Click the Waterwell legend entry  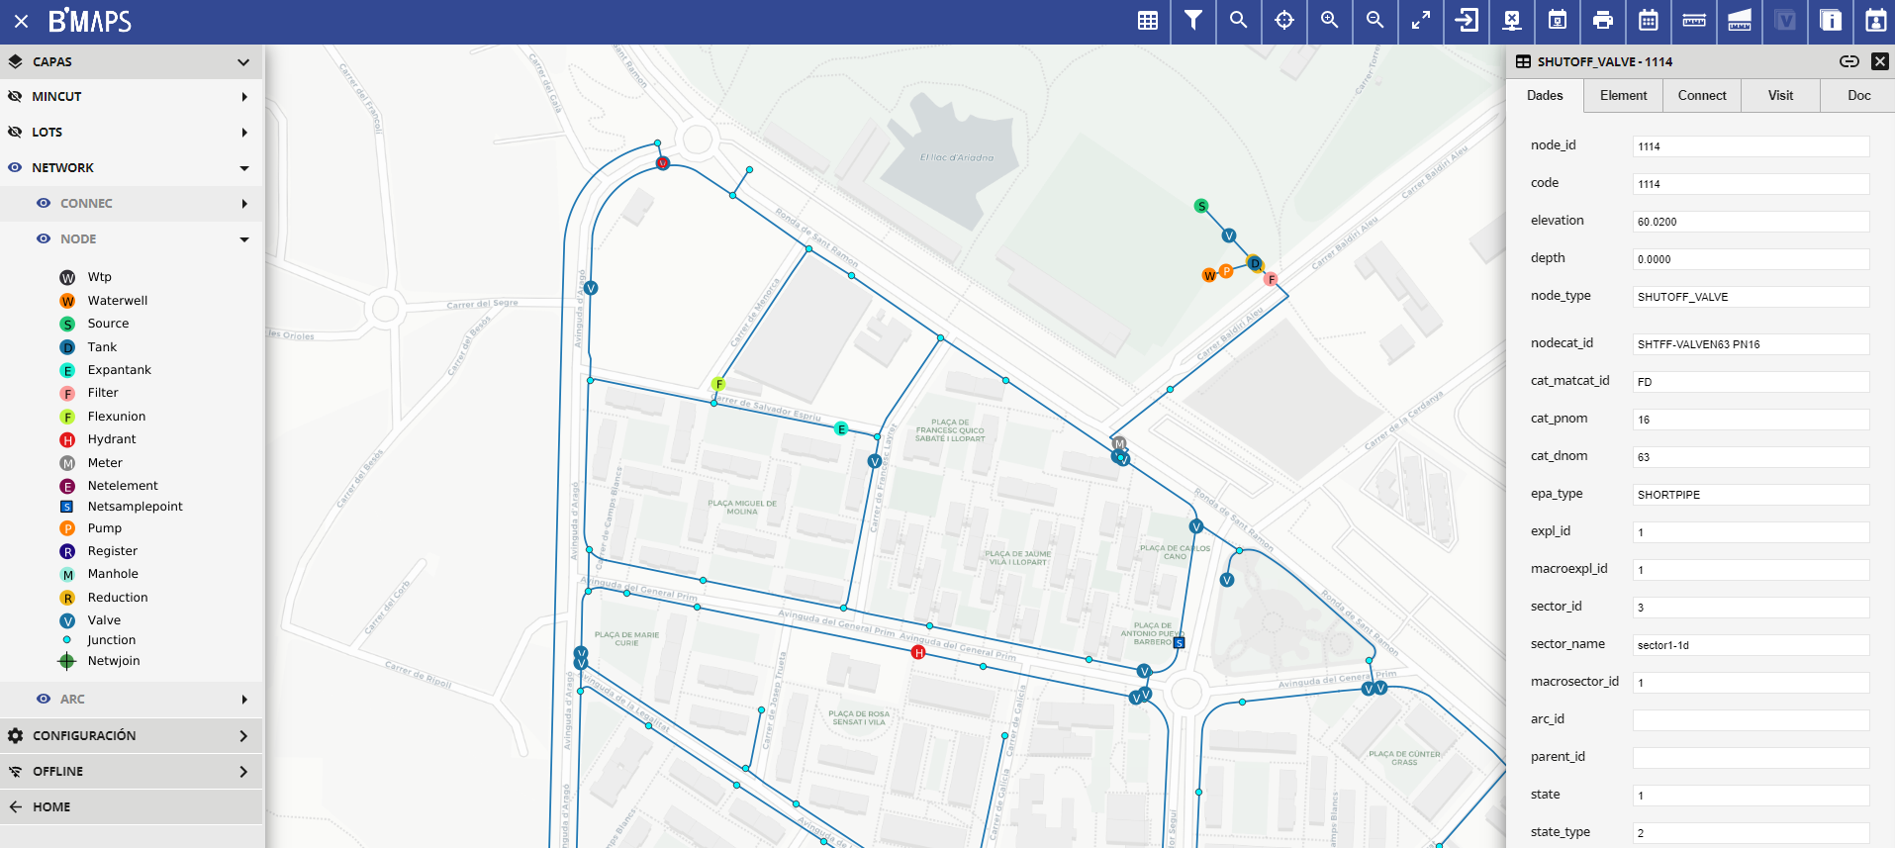(118, 301)
